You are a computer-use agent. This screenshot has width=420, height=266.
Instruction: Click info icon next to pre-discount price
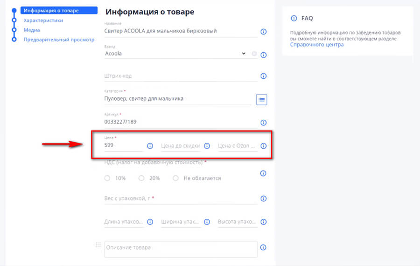coord(207,146)
